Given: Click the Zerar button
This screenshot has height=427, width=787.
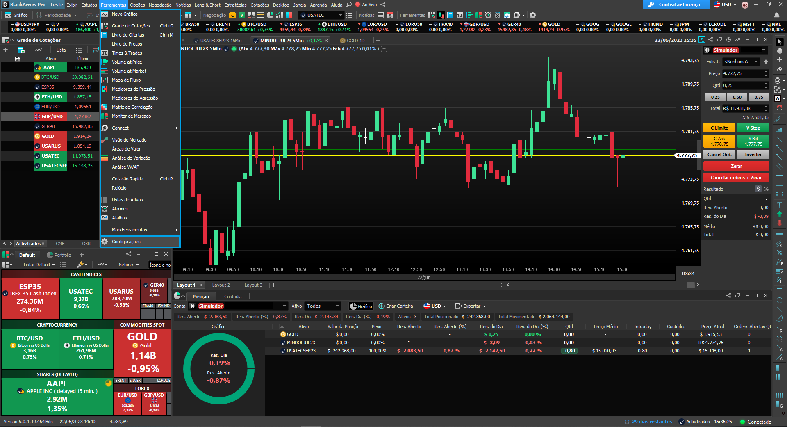Looking at the screenshot, I should click(x=736, y=166).
